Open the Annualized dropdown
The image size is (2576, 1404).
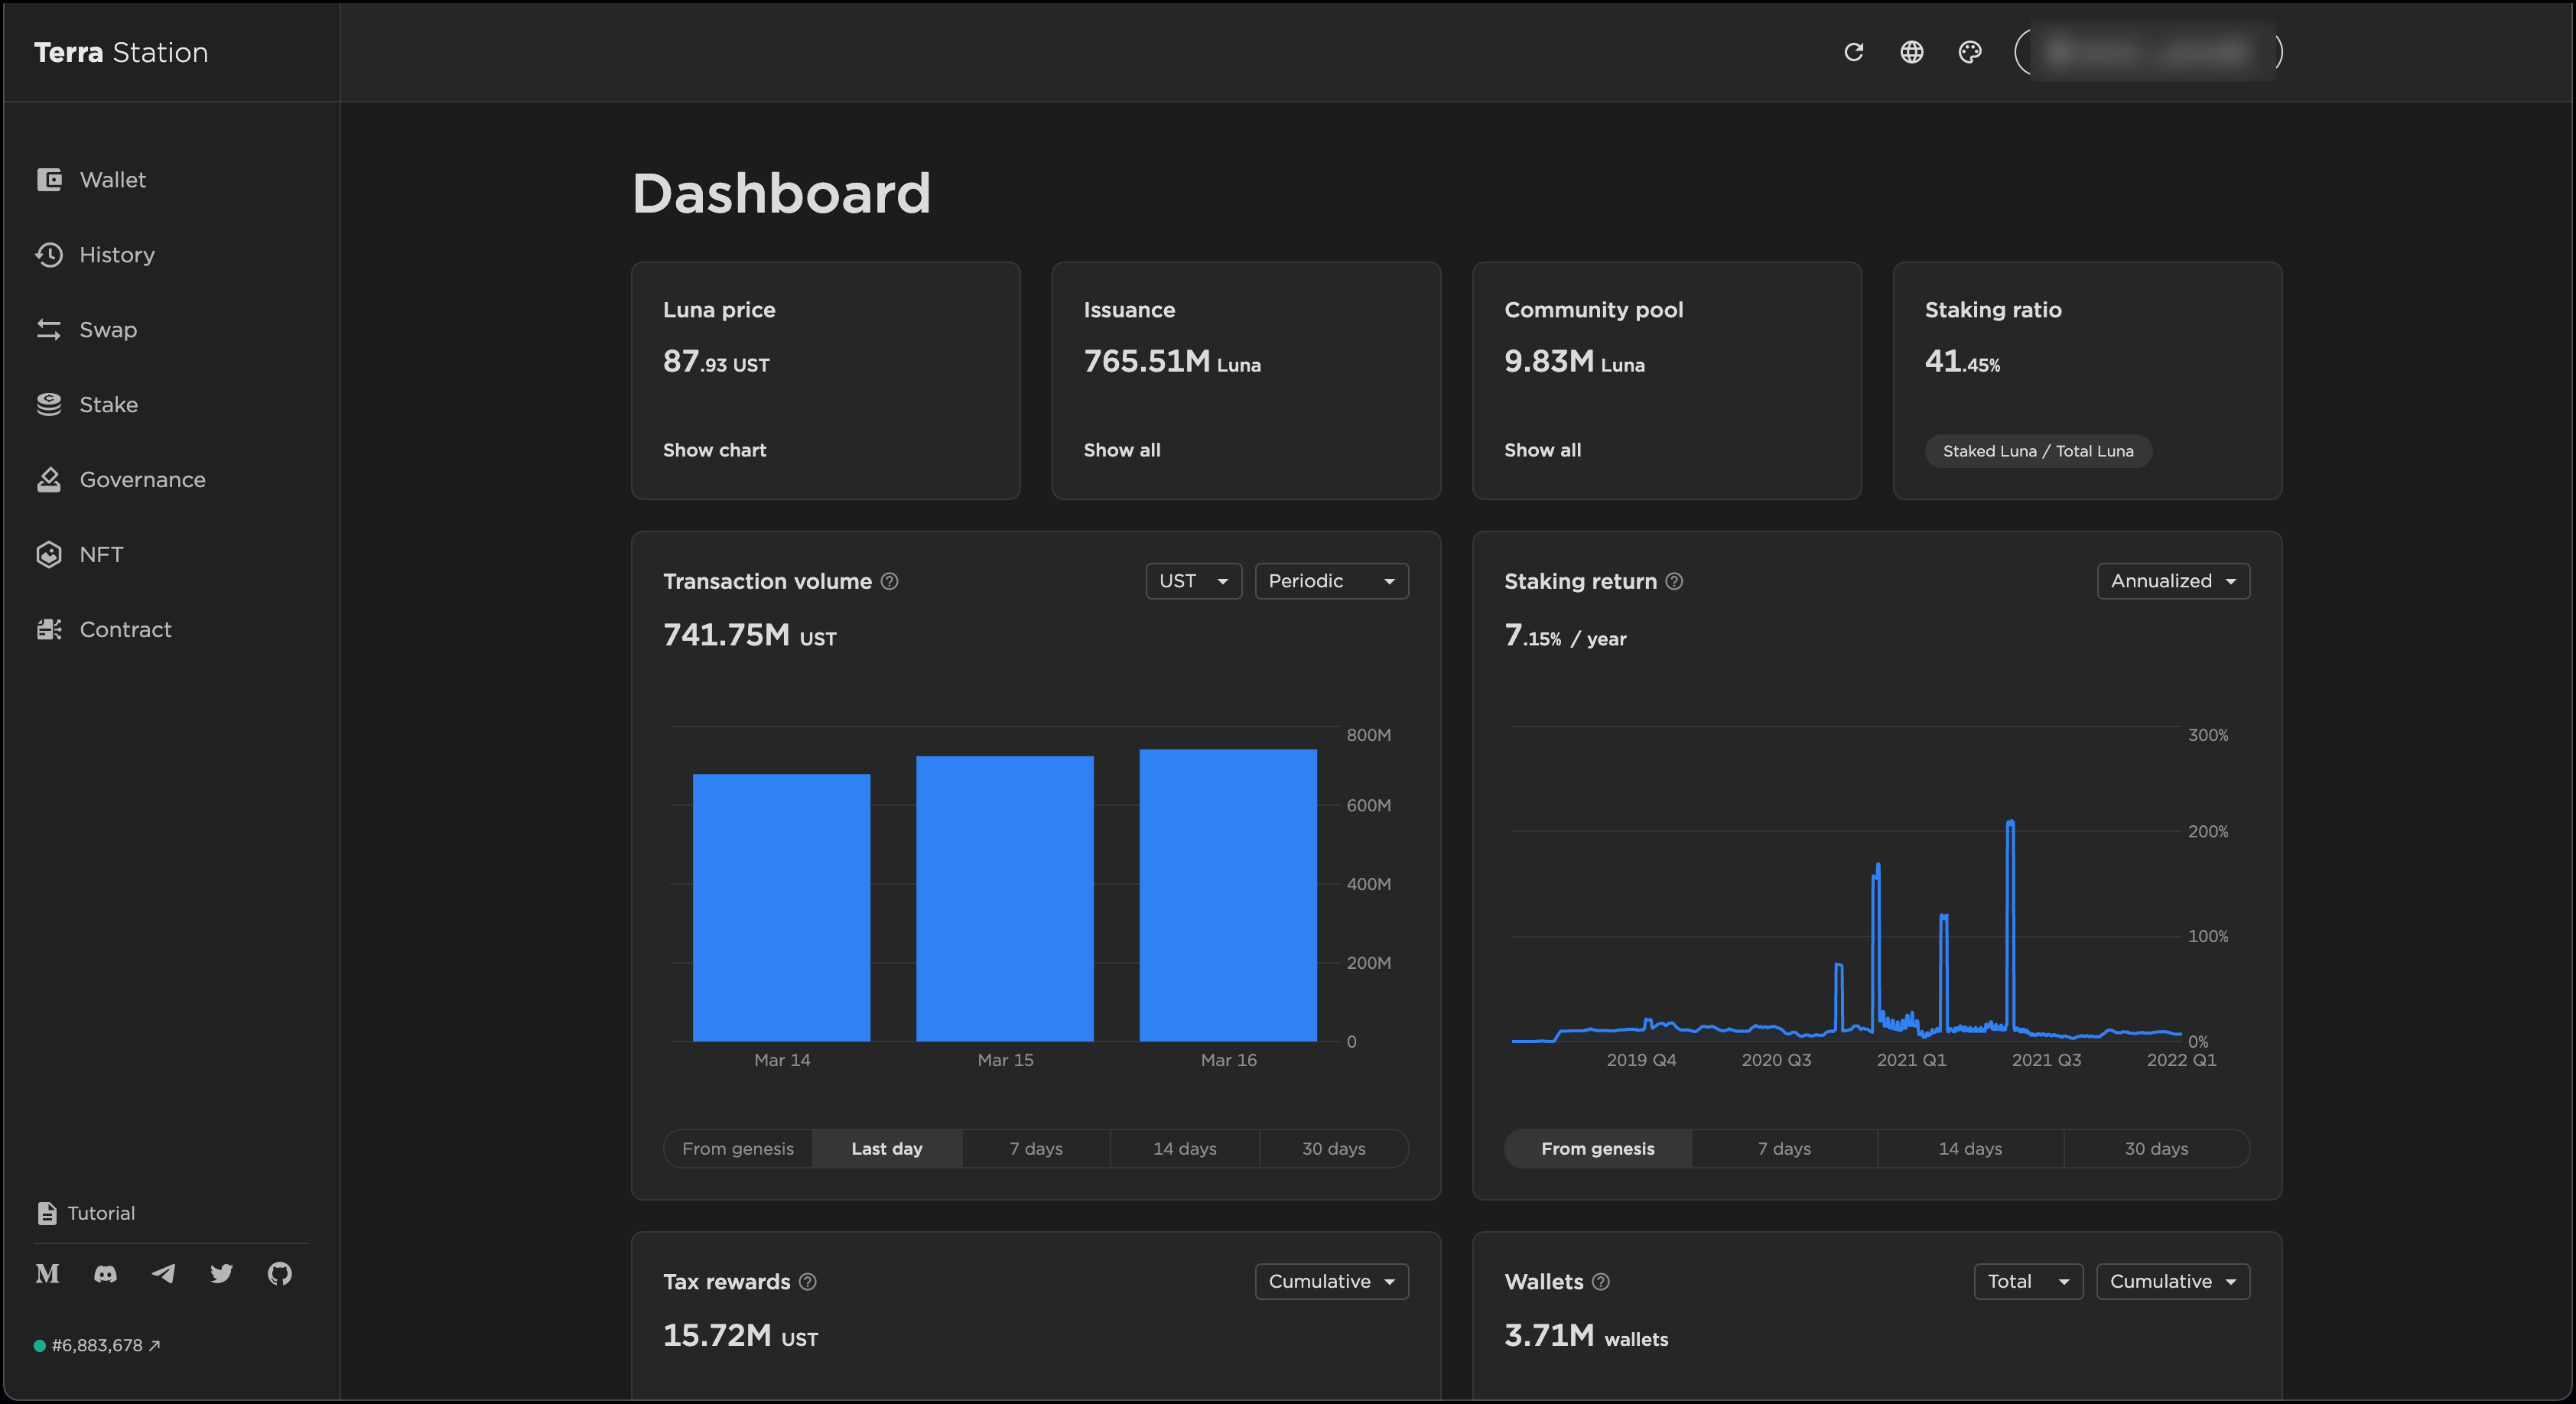pos(2173,581)
